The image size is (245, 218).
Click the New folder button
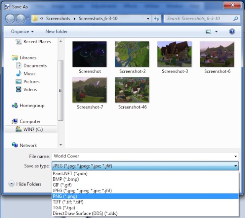57,31
